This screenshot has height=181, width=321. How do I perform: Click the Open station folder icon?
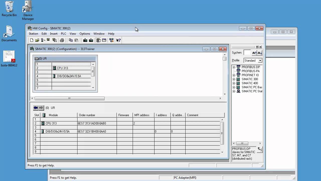37,40
